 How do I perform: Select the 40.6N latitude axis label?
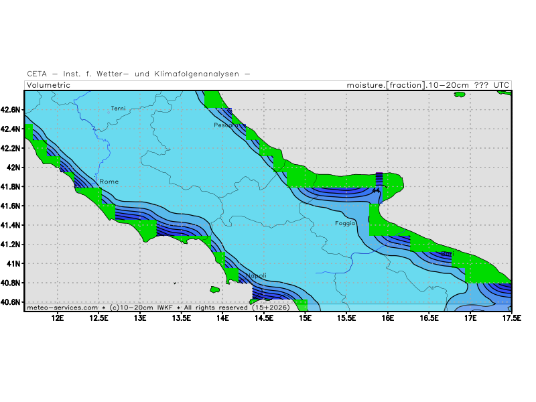(11, 302)
